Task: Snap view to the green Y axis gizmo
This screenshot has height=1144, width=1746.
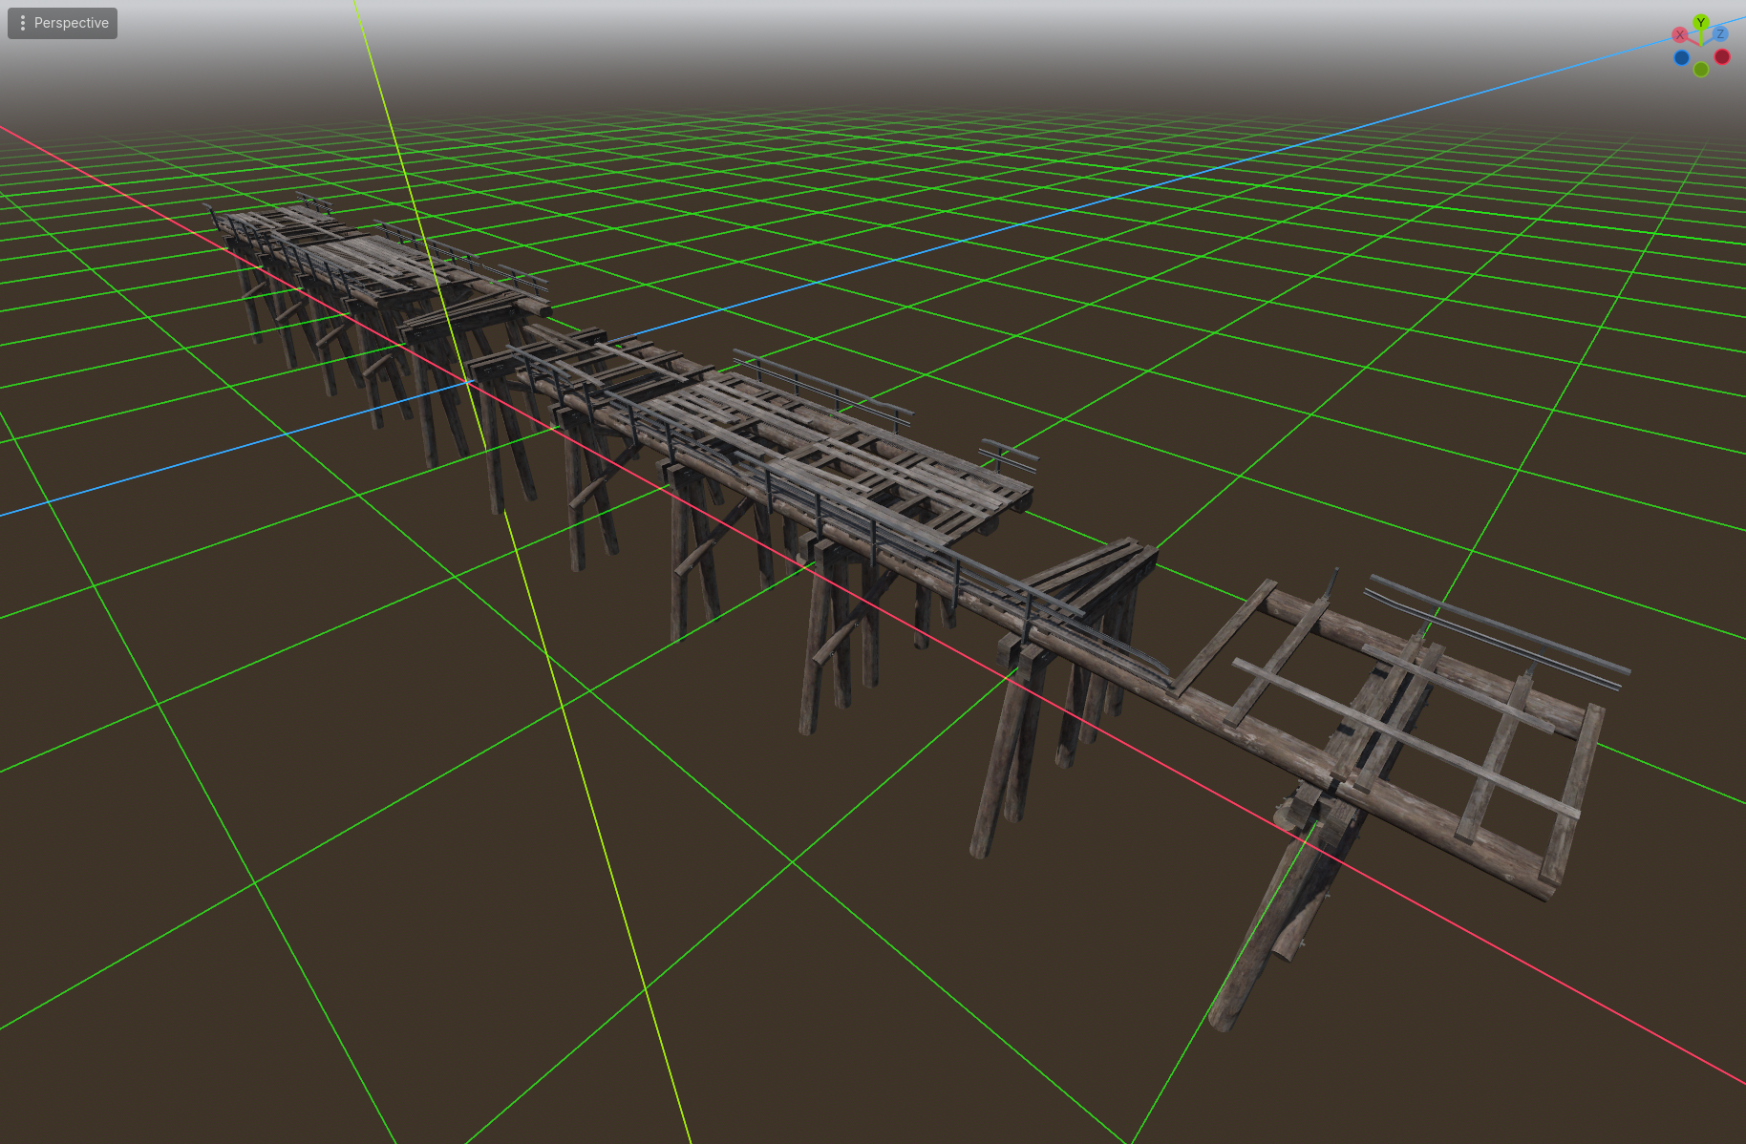Action: (1700, 22)
